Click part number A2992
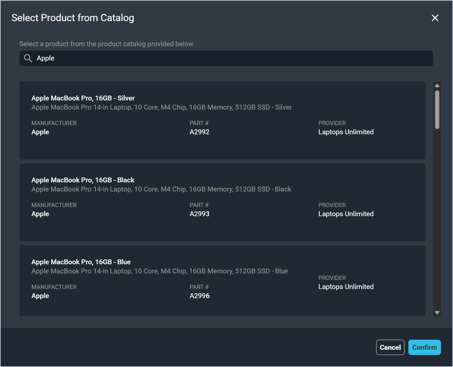 pos(199,132)
